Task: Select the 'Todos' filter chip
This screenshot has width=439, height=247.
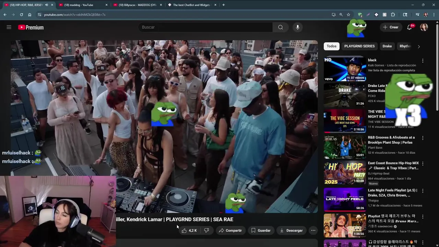Action: click(x=332, y=46)
